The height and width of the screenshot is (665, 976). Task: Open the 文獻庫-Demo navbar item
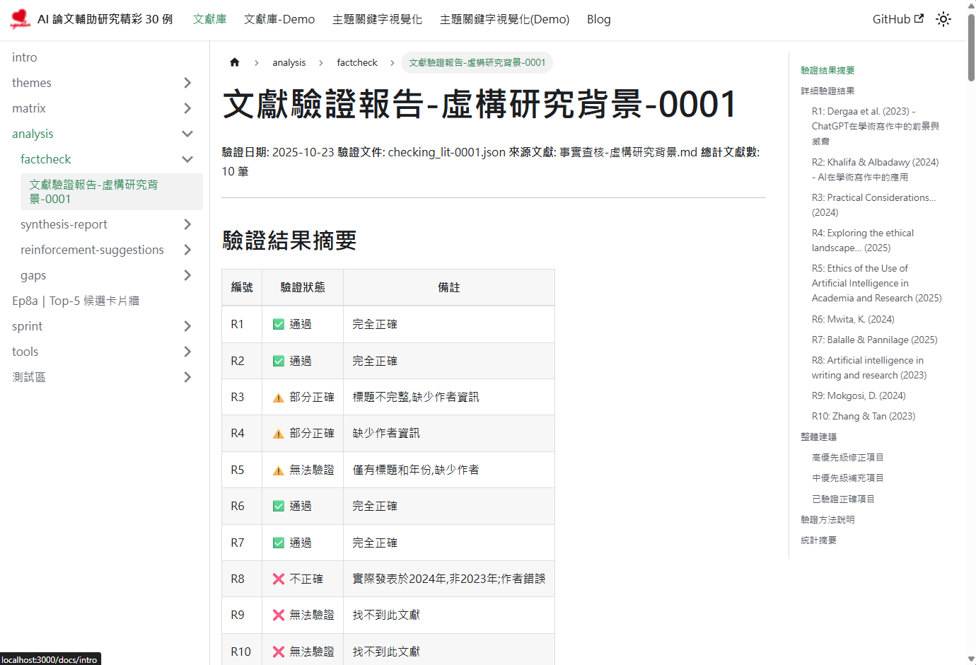(279, 19)
